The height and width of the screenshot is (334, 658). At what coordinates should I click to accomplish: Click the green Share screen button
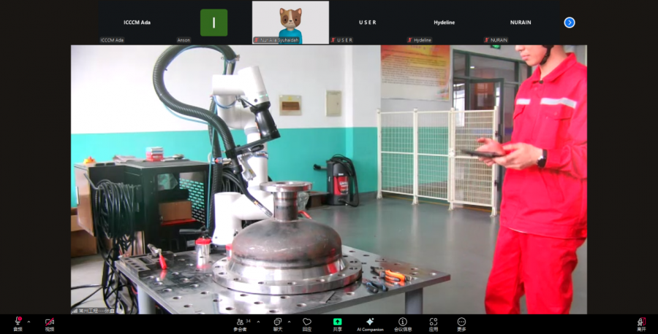tap(337, 322)
